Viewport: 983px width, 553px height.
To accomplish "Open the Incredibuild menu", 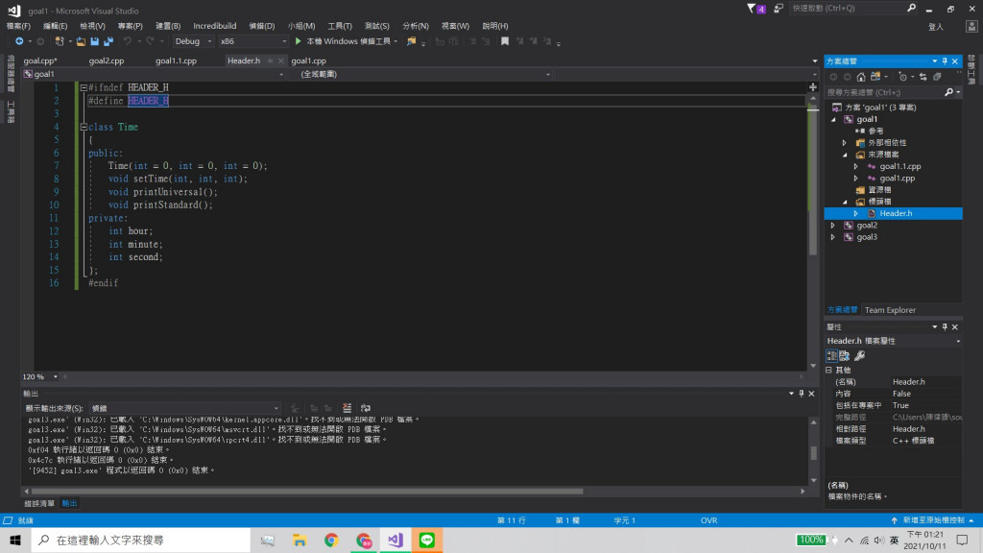I will (214, 26).
